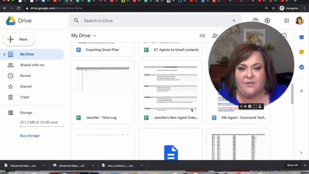Click the Sheets icon beside Jennifer - Time Log

78,118
